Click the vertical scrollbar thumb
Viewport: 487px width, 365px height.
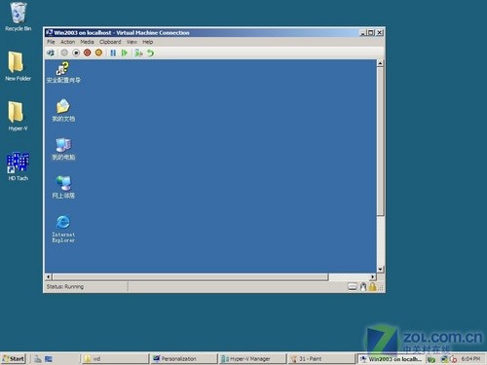click(381, 141)
